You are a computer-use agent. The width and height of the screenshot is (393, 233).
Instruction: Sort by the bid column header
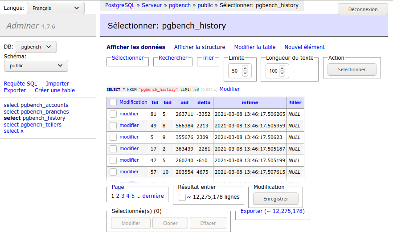[168, 102]
